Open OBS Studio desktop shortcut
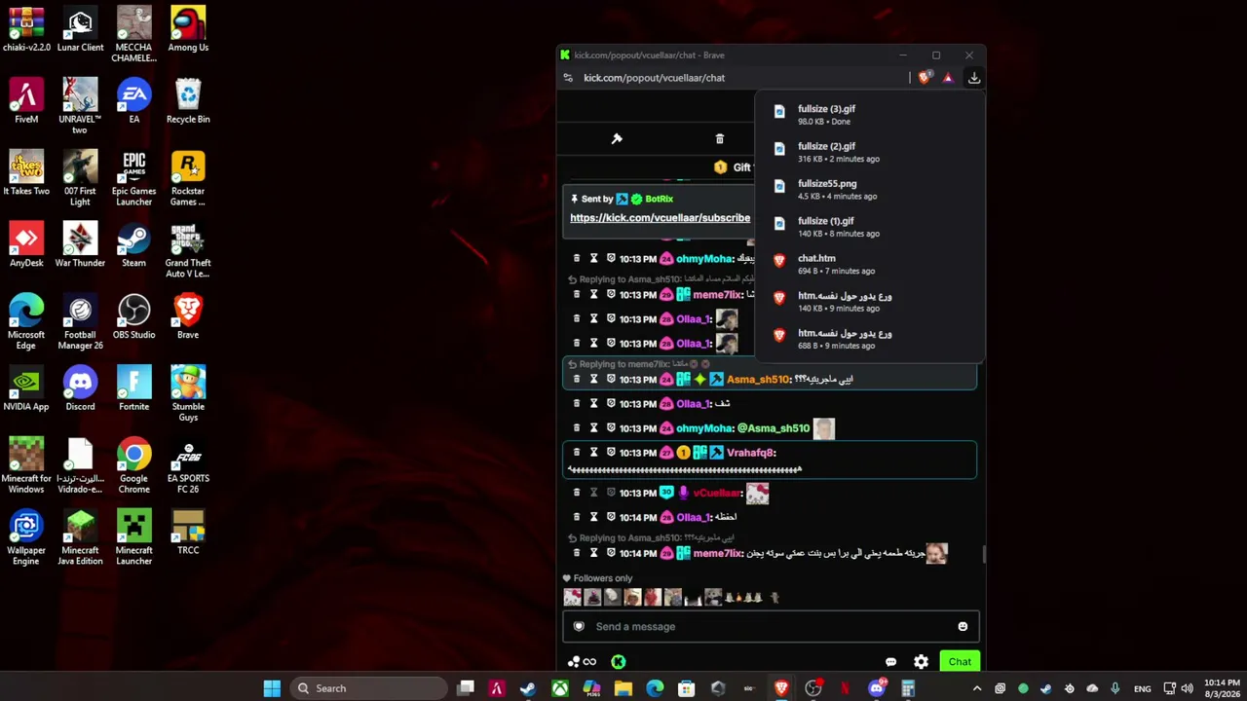This screenshot has width=1247, height=701. pos(133,317)
